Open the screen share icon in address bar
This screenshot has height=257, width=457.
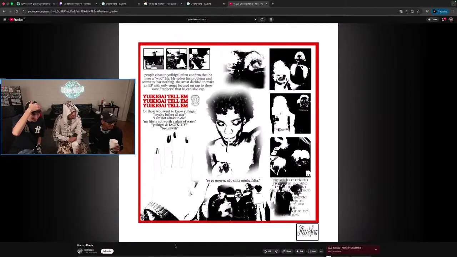click(x=412, y=11)
